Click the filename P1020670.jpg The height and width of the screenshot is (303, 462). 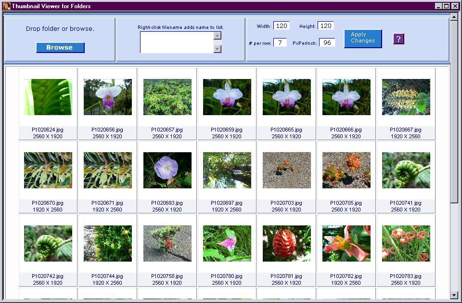click(x=48, y=203)
